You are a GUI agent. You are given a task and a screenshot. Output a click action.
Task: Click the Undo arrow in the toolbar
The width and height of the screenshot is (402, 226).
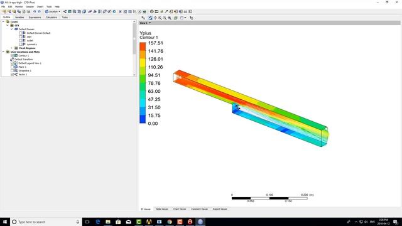35,11
